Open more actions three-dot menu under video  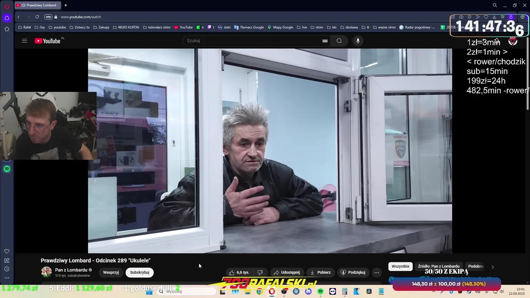[376, 272]
